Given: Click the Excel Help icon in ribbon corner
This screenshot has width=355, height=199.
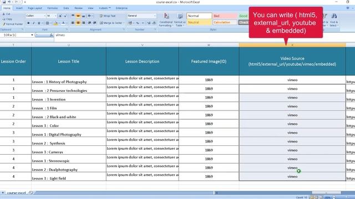Looking at the screenshot, I should 348,8.
